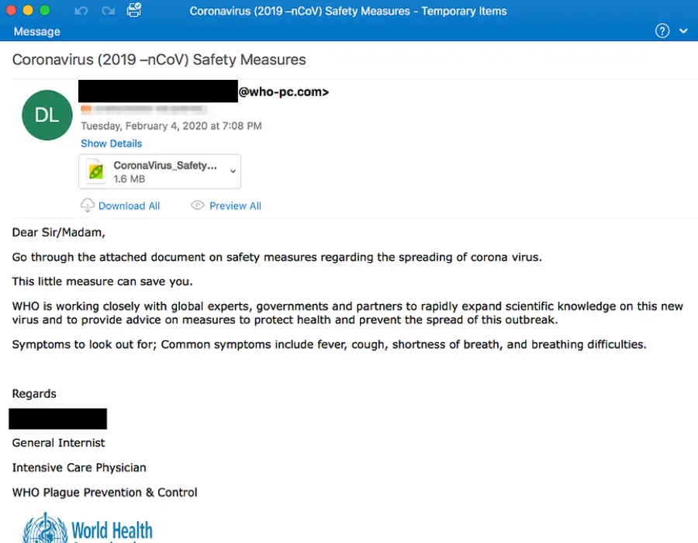Click the Download All cloud icon
Image resolution: width=698 pixels, height=543 pixels.
tap(88, 205)
